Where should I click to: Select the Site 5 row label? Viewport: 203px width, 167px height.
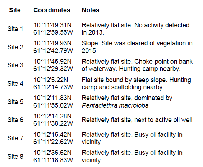click(15, 101)
